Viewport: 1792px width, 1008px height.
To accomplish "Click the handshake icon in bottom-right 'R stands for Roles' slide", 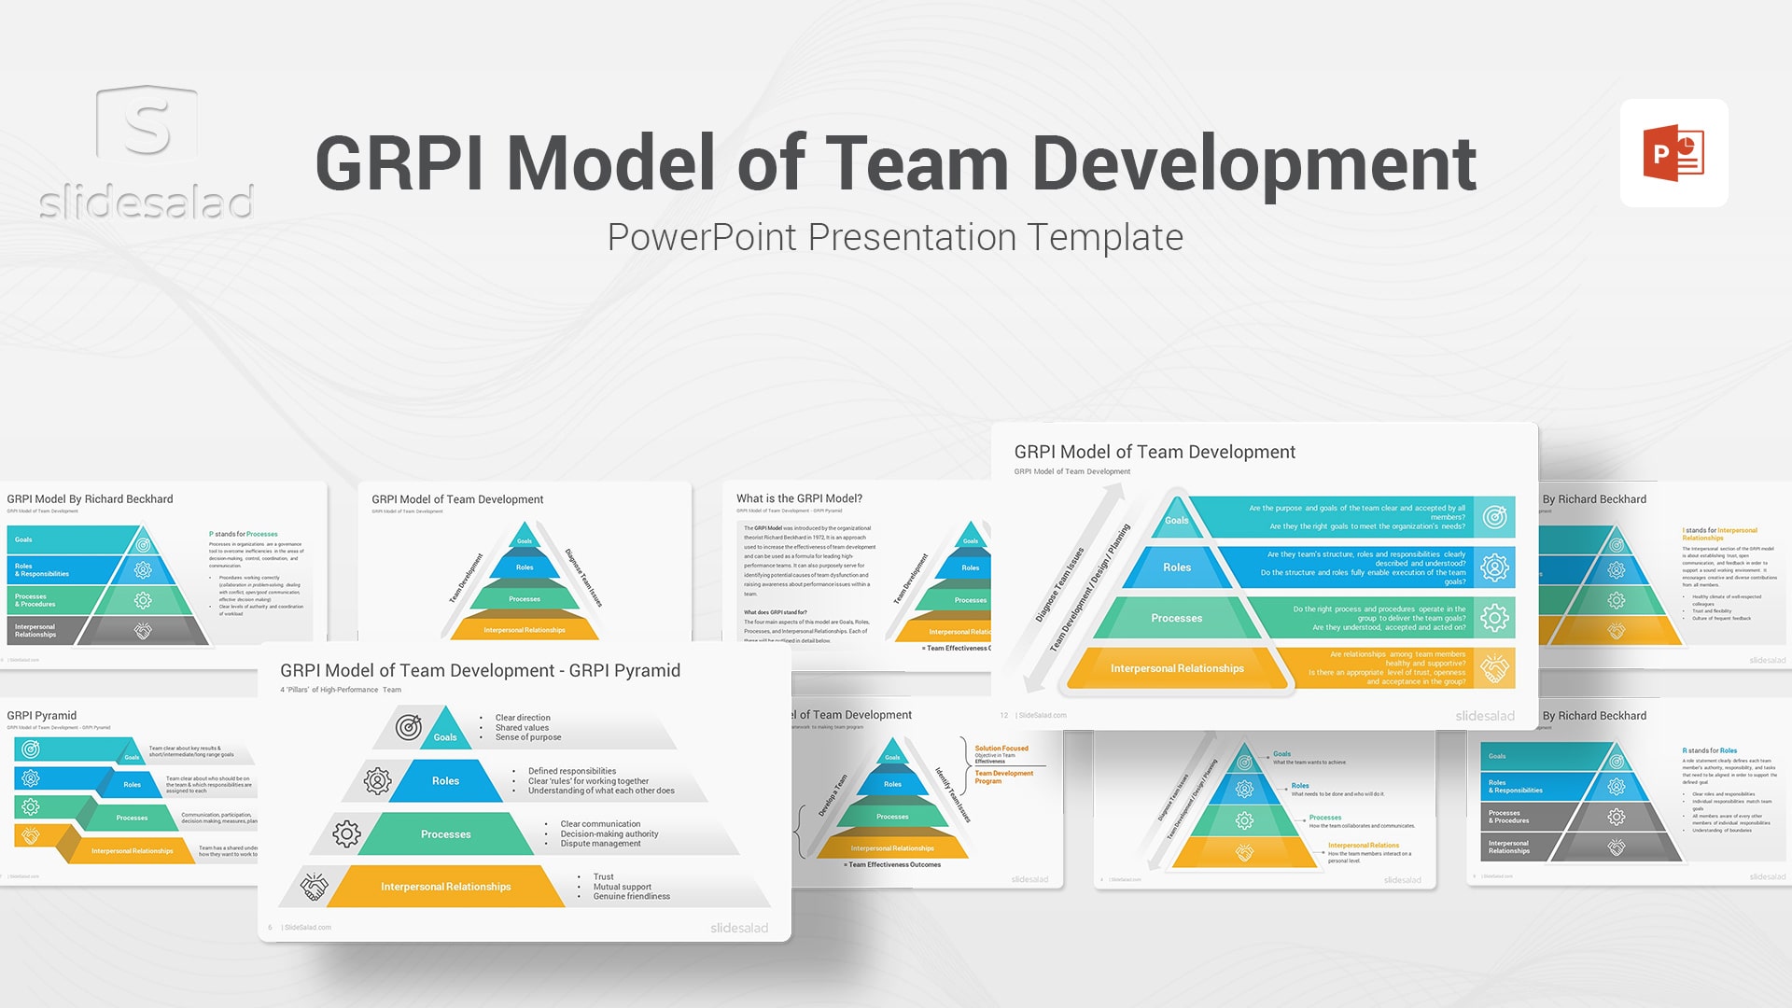I will 1617,847.
